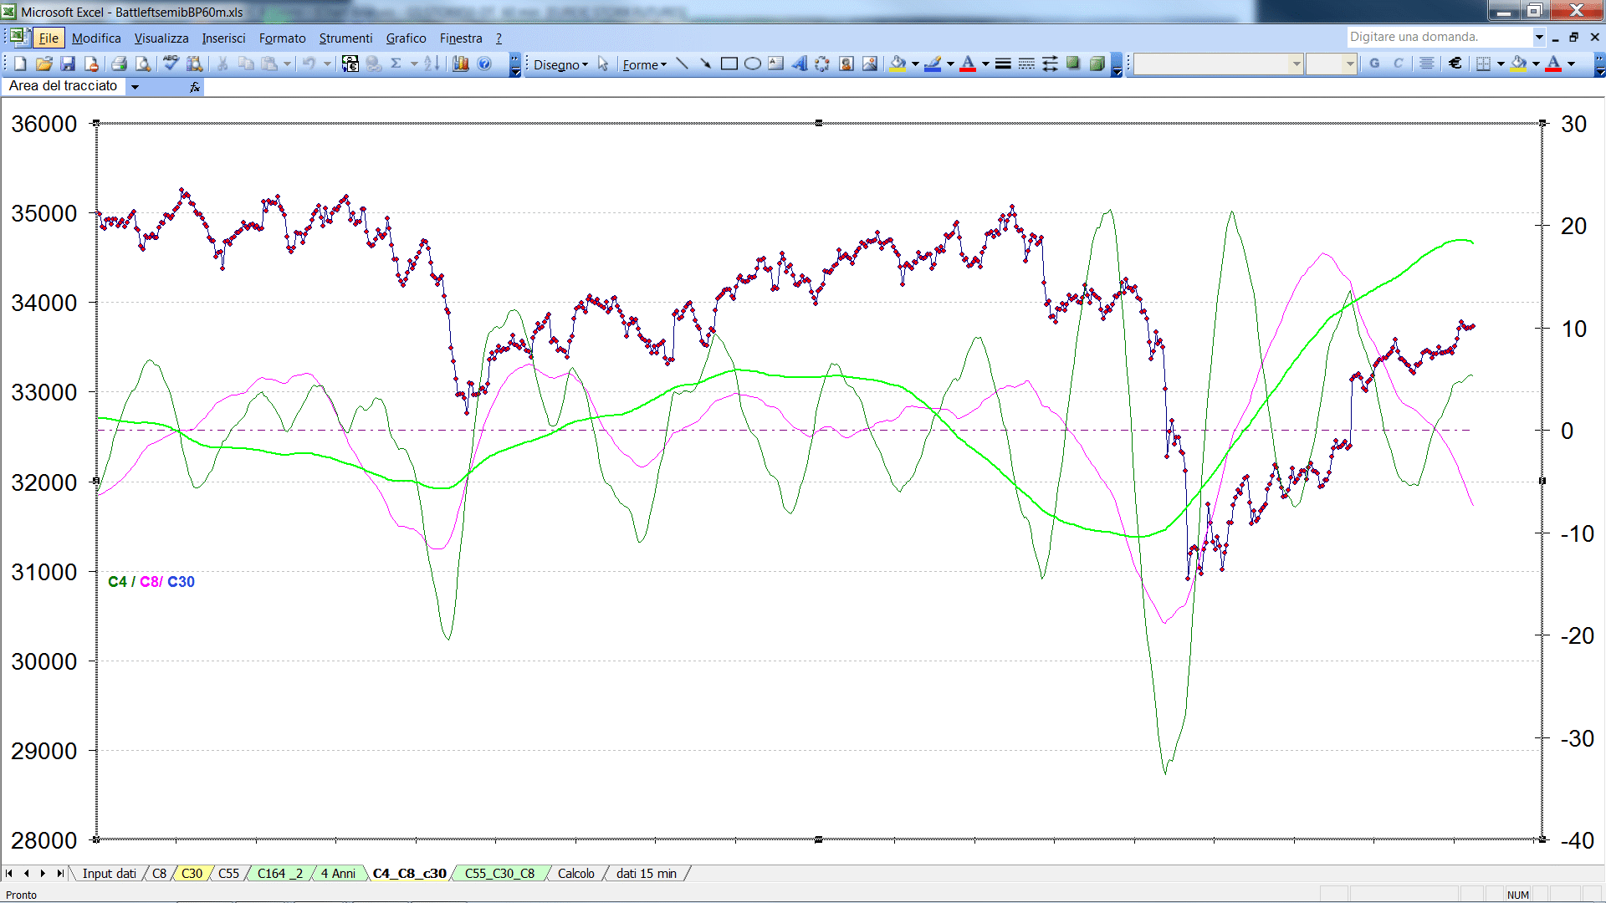Expand the Disegno drawing menu
The height and width of the screenshot is (903, 1606).
[560, 64]
